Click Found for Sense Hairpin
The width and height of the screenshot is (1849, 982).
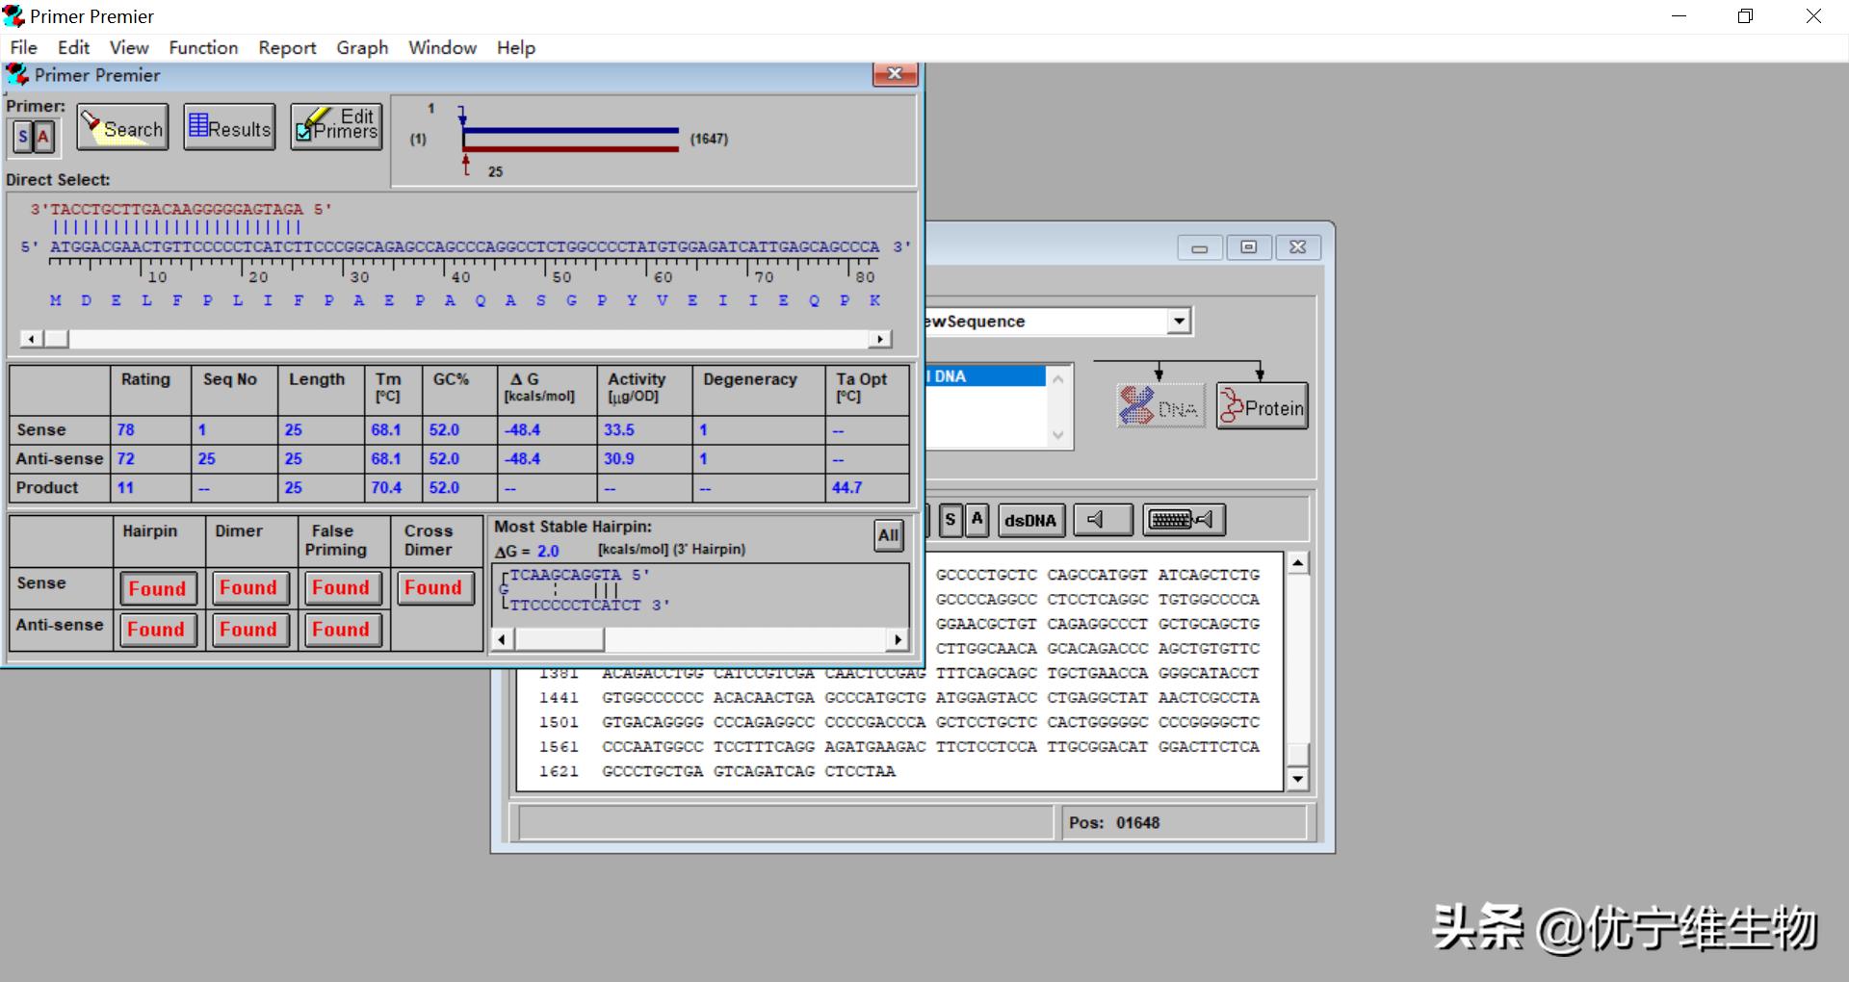[157, 588]
